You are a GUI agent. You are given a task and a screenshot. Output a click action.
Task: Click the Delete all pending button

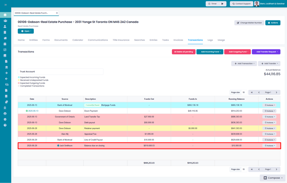tap(184, 52)
